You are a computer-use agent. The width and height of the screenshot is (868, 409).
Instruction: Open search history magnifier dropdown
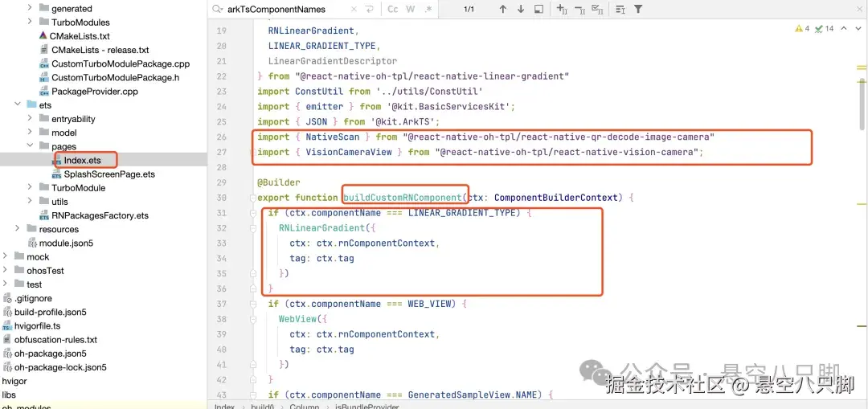click(x=218, y=10)
